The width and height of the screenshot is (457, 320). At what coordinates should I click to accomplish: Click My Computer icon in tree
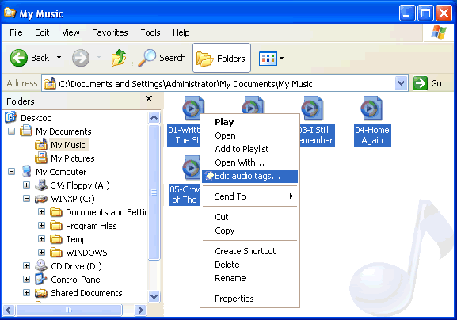[26, 171]
